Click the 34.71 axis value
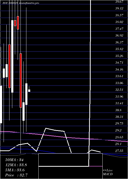128x179 pixels. [119, 63]
